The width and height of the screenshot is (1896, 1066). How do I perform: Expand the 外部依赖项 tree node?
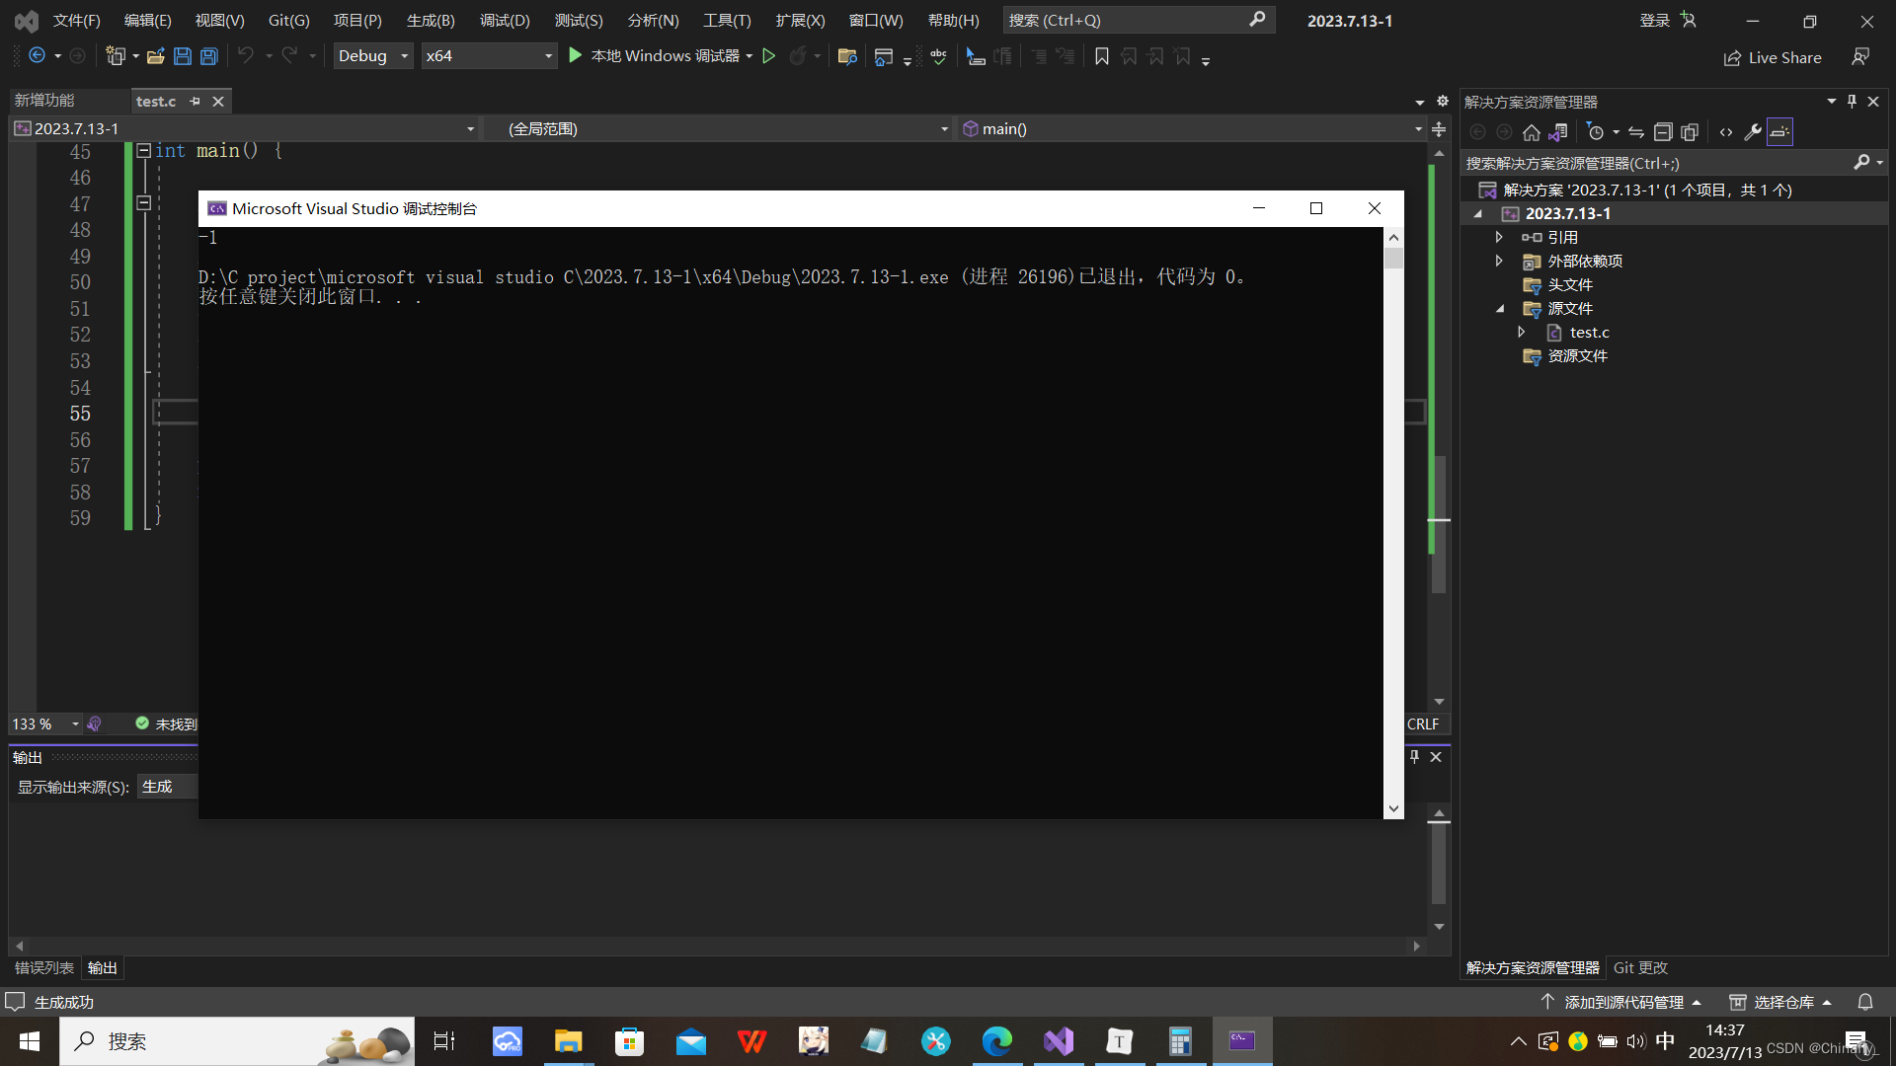1499,261
